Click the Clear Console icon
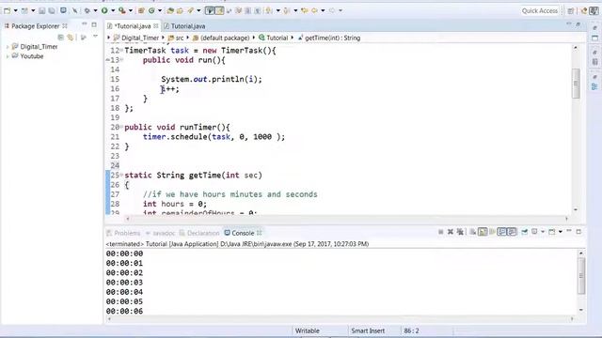The height and width of the screenshot is (338, 602). pos(473,232)
